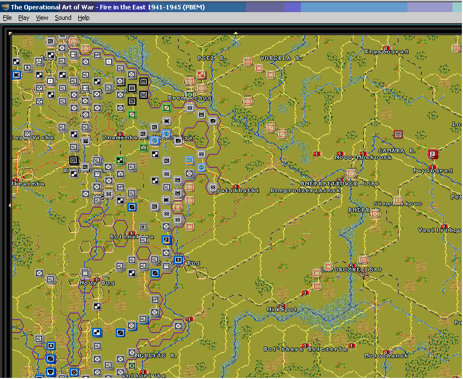The width and height of the screenshot is (463, 379).
Task: Click the PSEL R. river label
Action: click(212, 58)
